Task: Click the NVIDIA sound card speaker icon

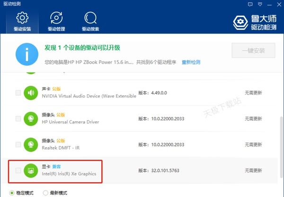Action: pyautogui.click(x=31, y=92)
